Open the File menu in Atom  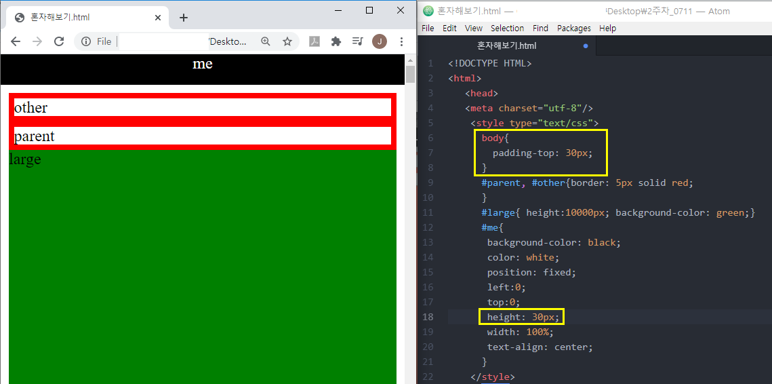[x=428, y=28]
